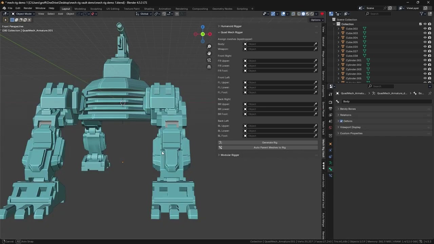Click the pan view hand icon
This screenshot has height=244, width=434.
[209, 53]
